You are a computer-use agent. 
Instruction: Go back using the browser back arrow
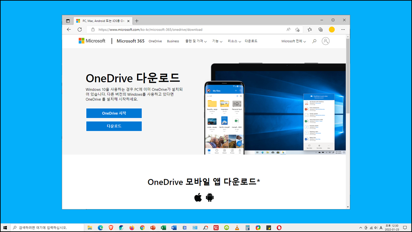pos(69,29)
